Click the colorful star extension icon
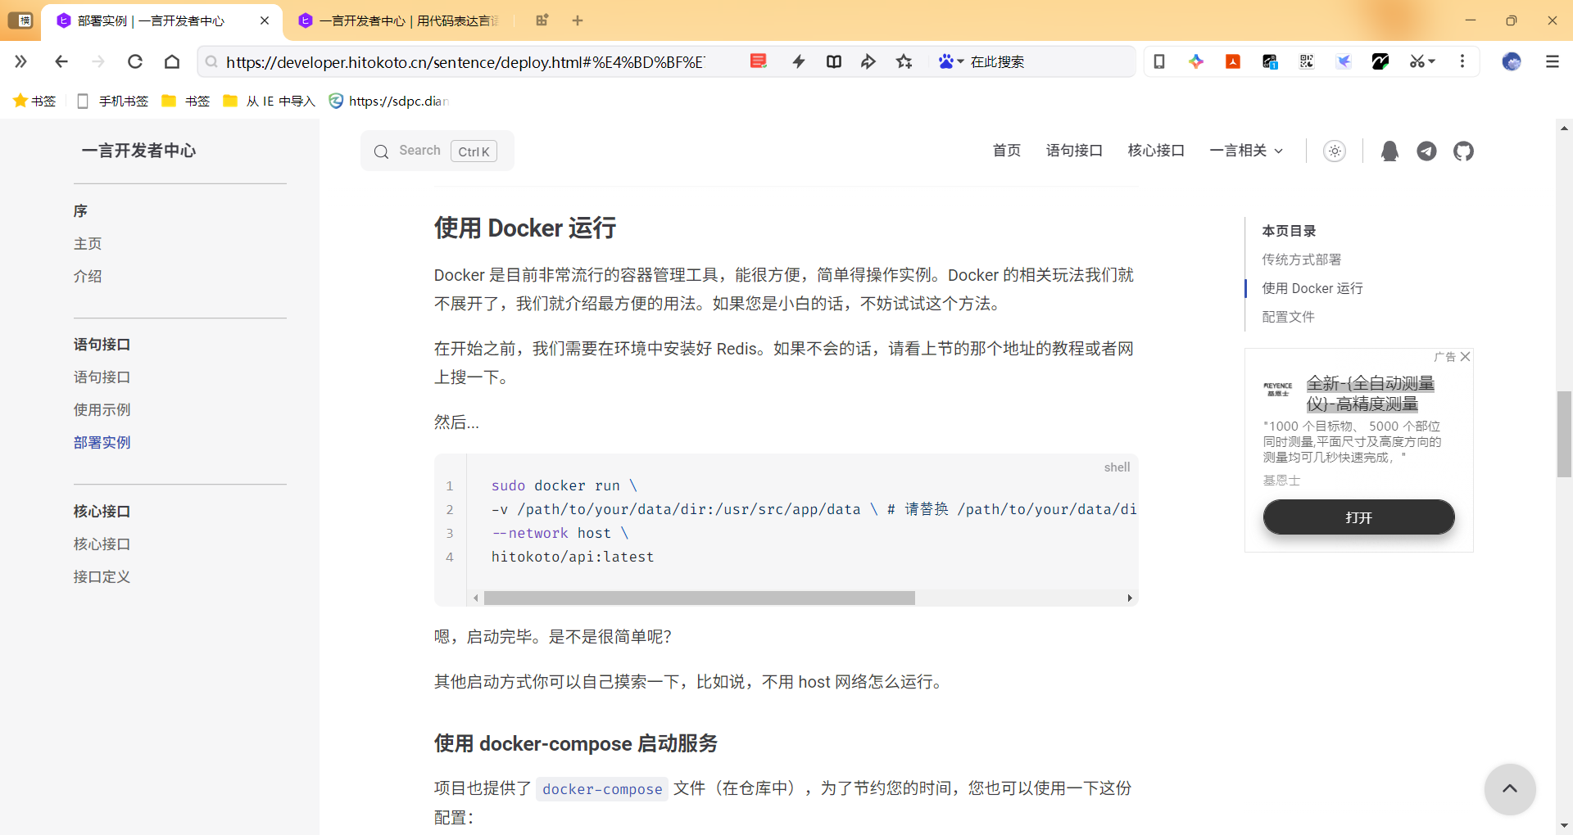This screenshot has width=1573, height=835. [x=1196, y=61]
